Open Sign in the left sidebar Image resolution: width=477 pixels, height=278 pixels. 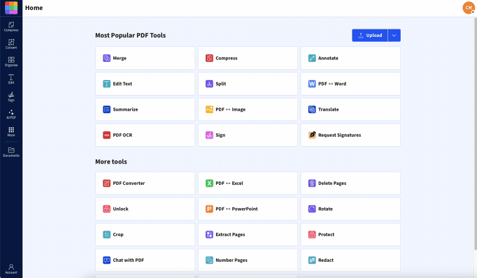coord(11,96)
